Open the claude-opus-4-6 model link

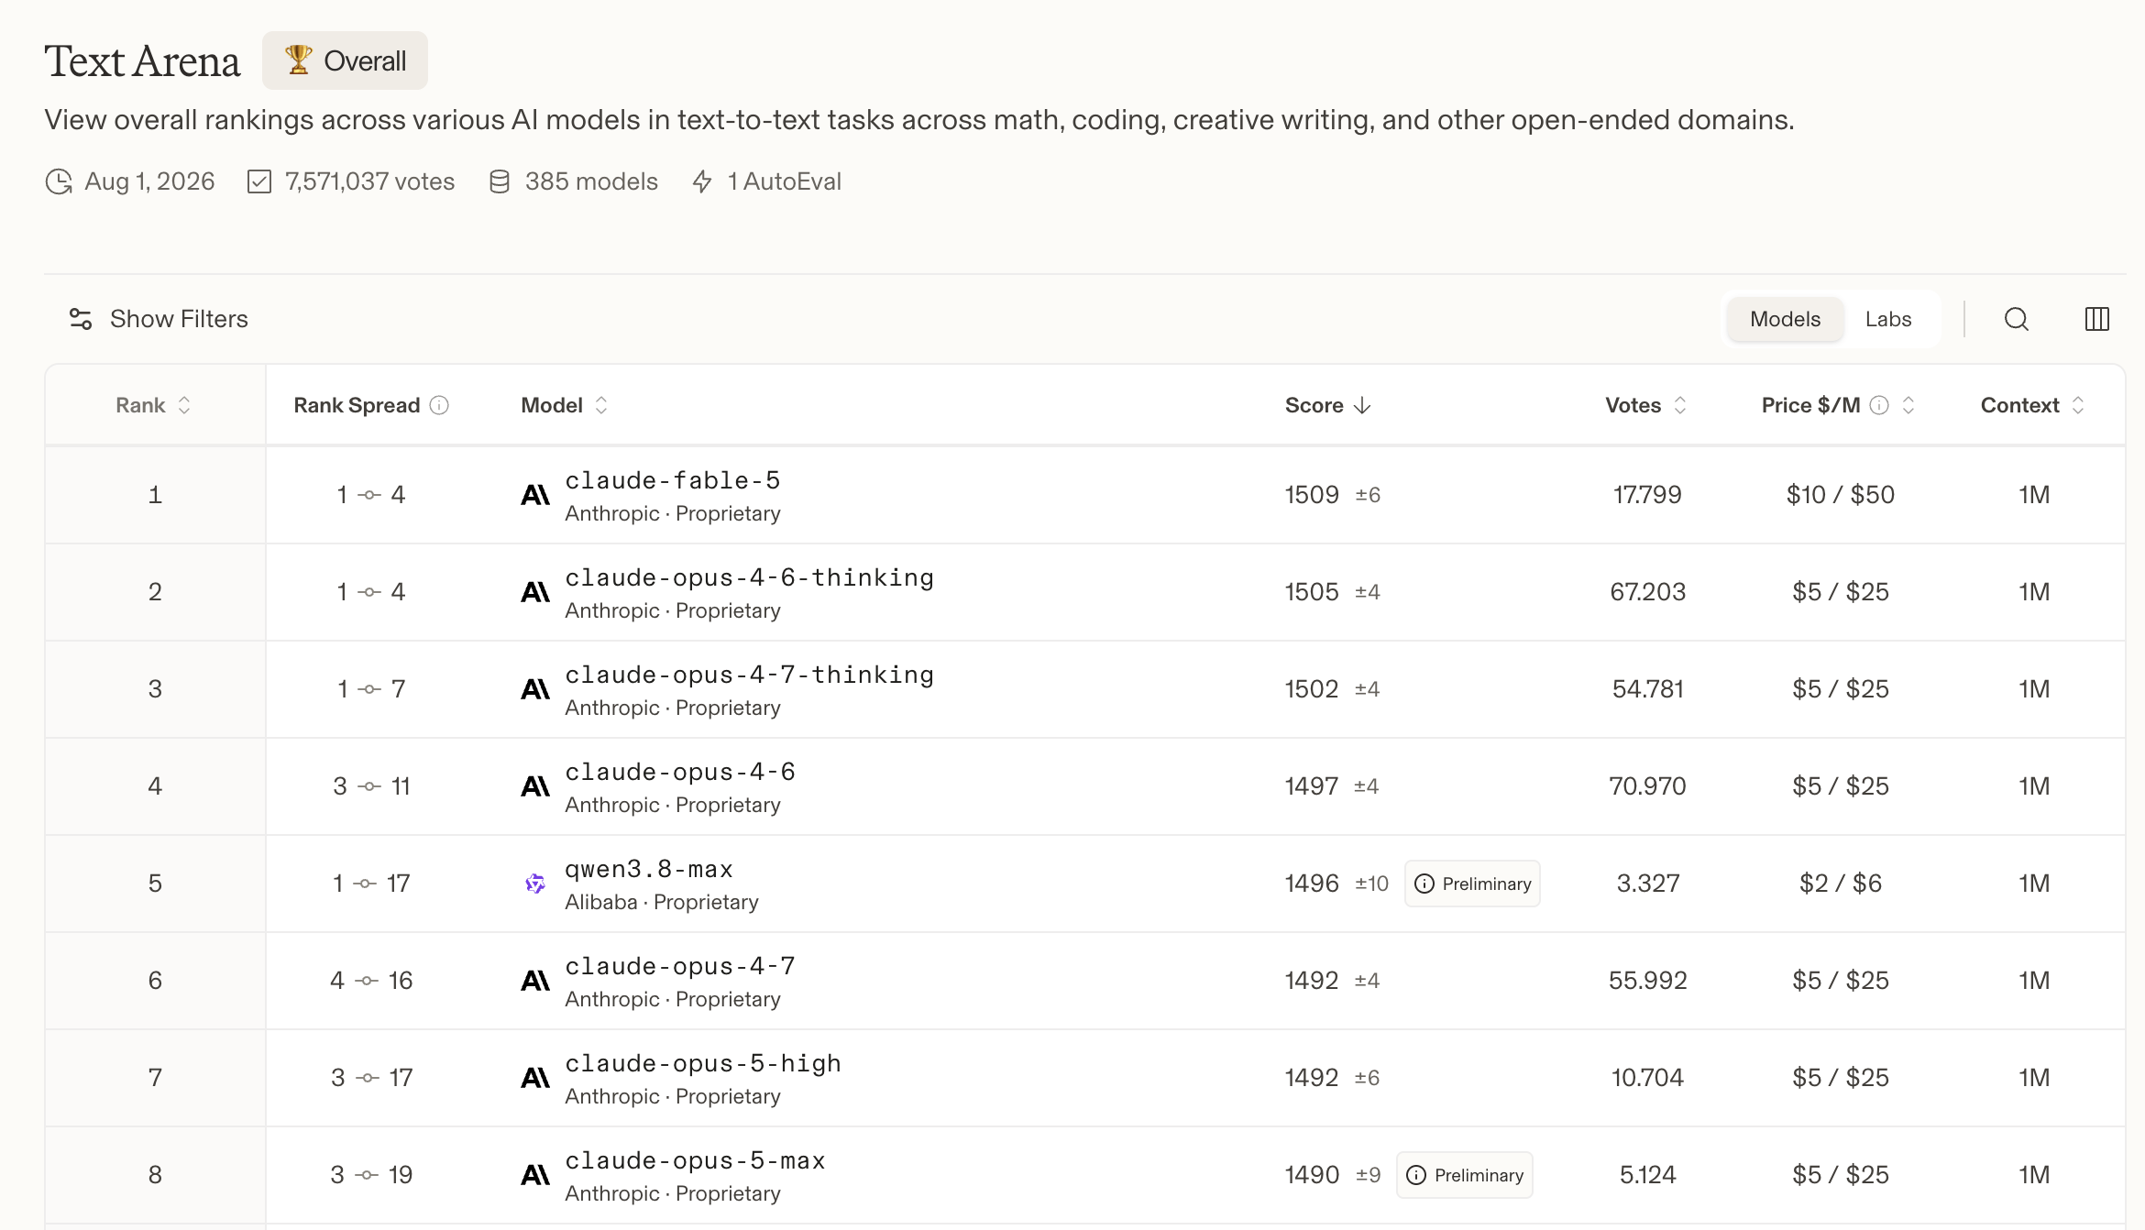[x=680, y=772]
